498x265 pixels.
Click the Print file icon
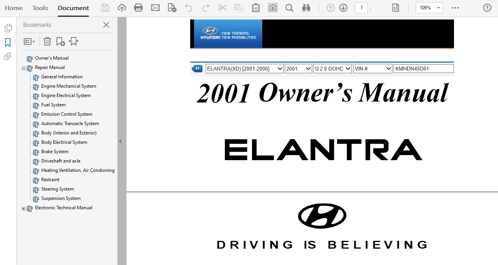tap(138, 8)
